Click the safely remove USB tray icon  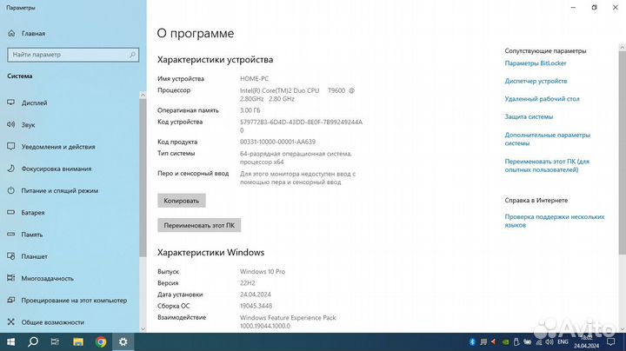point(516,341)
